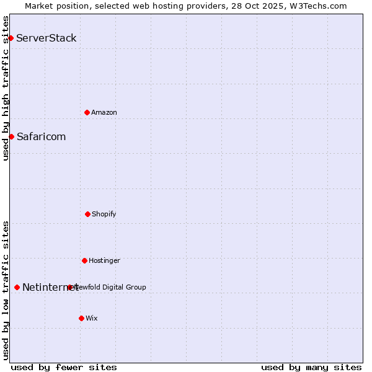Click the red Amazon data point marker
This screenshot has height=372, width=372.
tap(87, 112)
